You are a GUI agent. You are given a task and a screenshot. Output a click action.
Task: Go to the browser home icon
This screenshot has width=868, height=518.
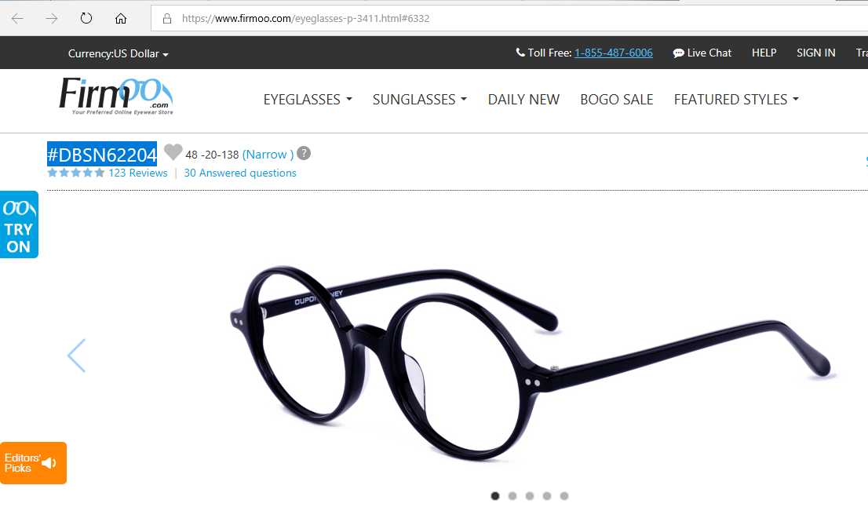click(x=121, y=18)
